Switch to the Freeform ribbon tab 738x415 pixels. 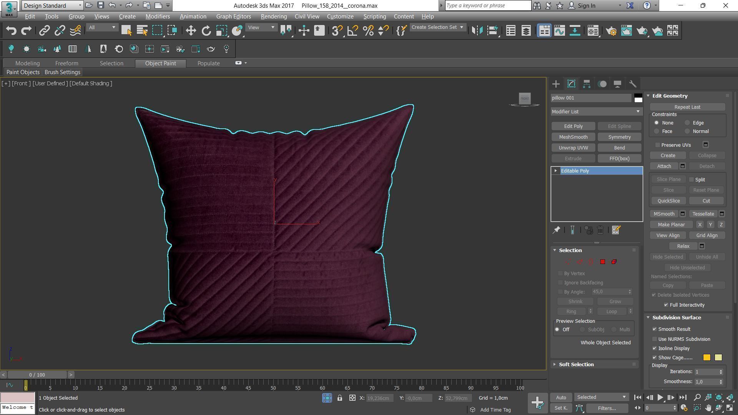point(66,63)
